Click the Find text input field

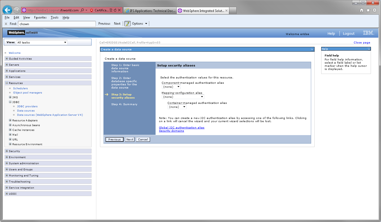coord(57,24)
